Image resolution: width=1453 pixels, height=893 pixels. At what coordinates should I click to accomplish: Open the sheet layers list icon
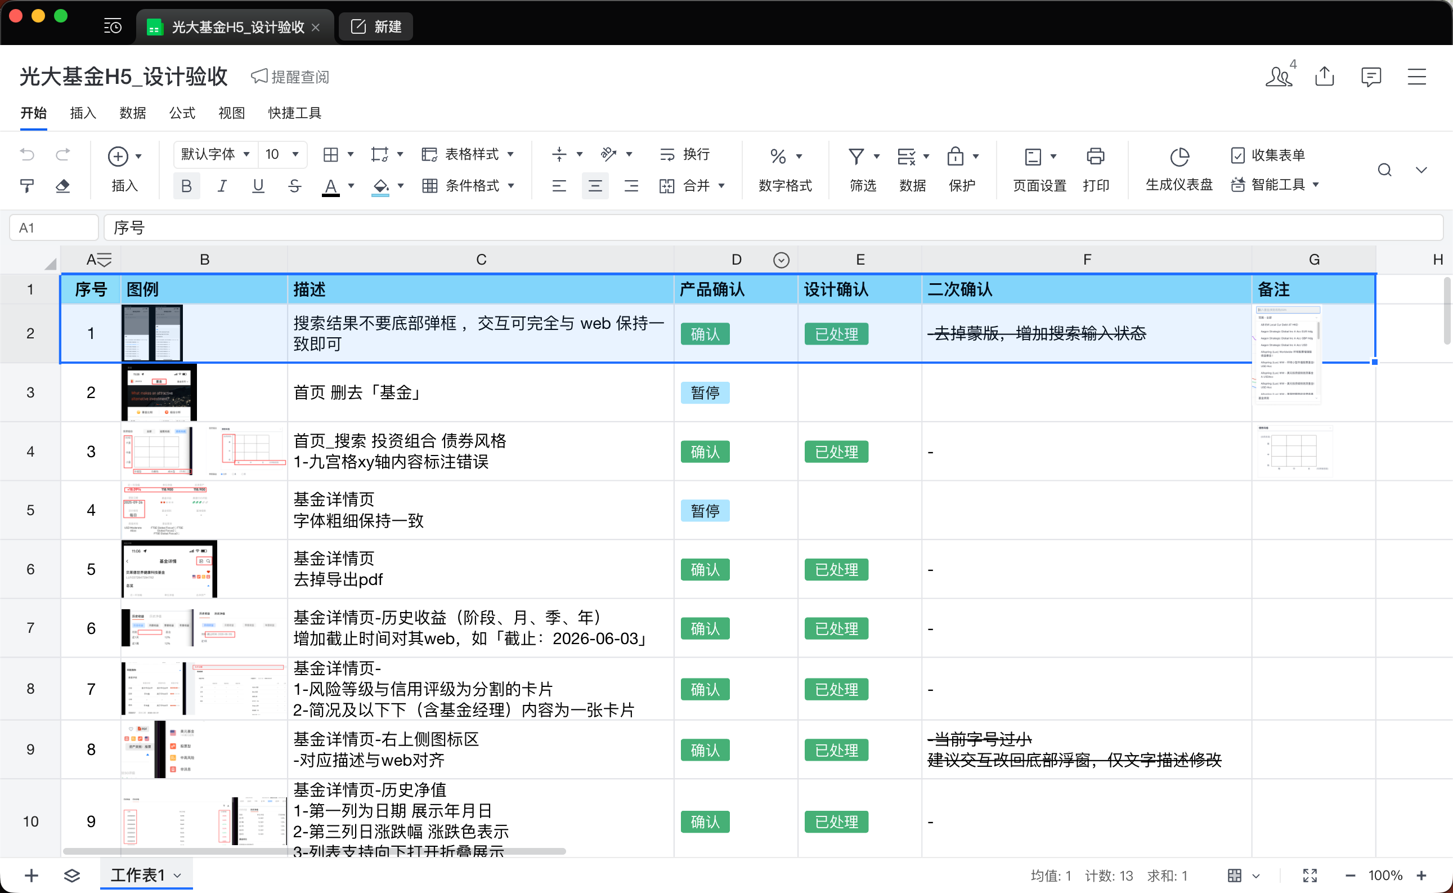click(72, 876)
